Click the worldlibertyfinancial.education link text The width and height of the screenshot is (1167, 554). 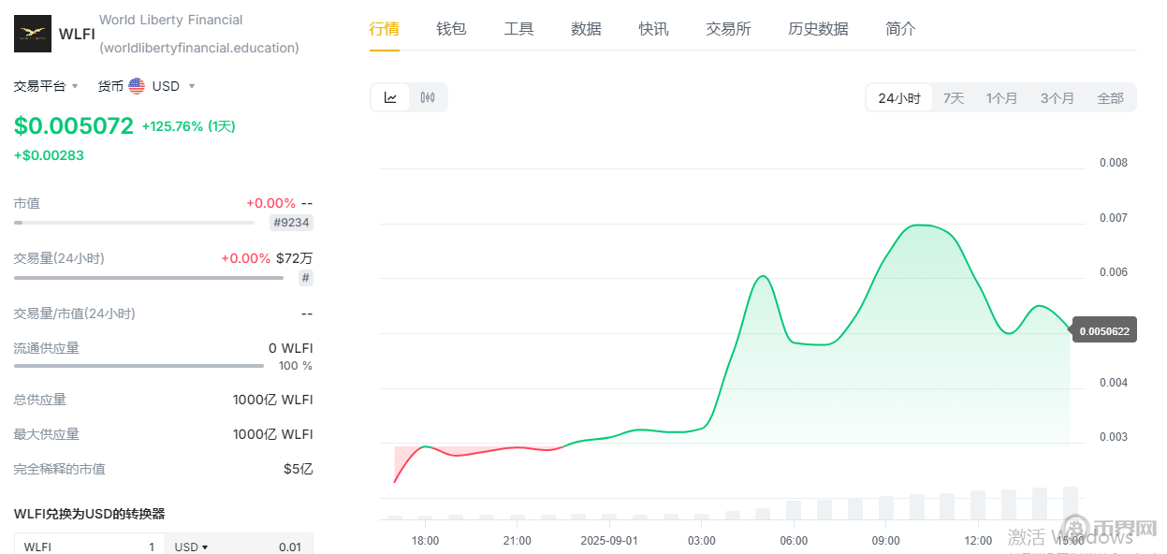(x=199, y=48)
